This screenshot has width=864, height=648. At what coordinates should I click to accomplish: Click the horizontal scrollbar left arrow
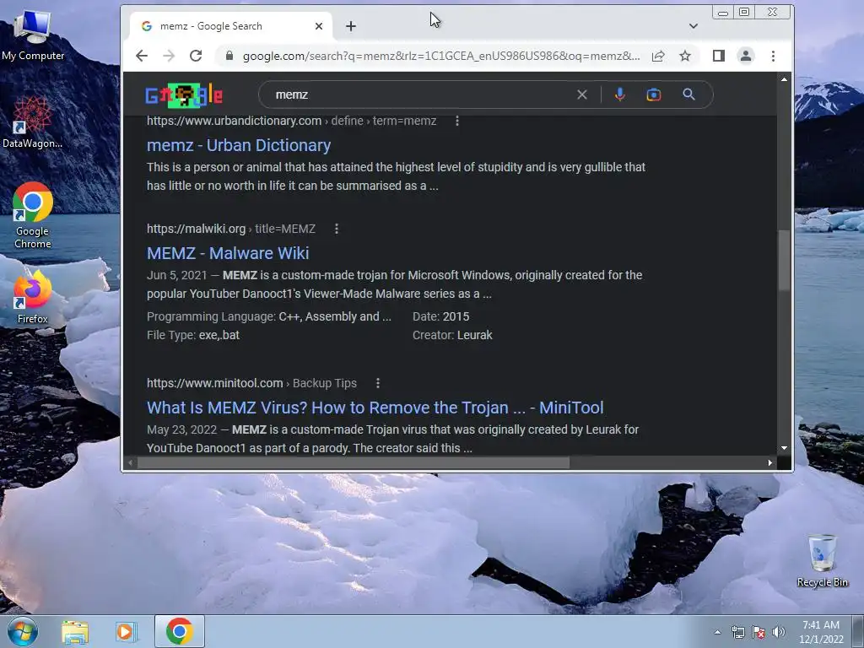(x=130, y=463)
